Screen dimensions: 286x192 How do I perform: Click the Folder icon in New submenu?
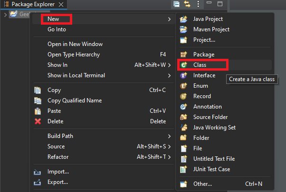183,138
